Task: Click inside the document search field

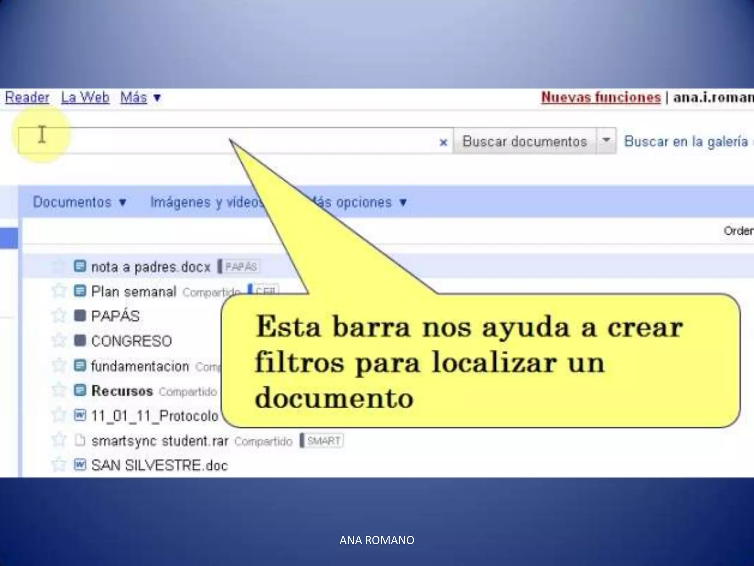Action: 147,141
